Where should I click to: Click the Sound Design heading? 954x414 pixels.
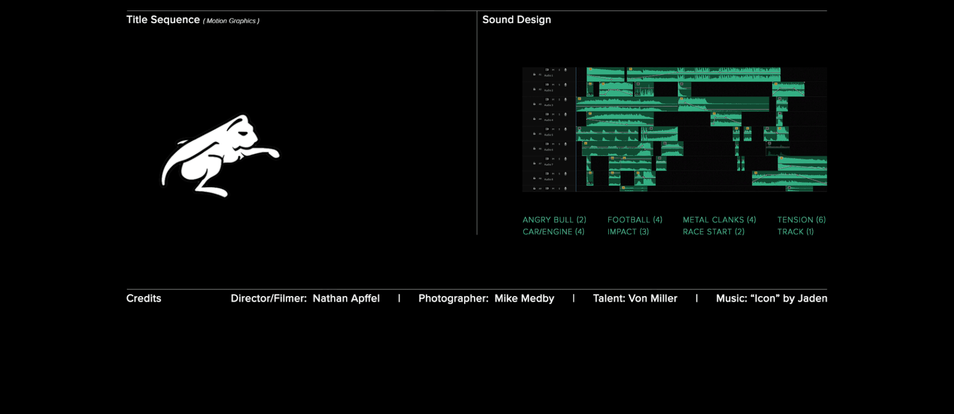pos(516,20)
